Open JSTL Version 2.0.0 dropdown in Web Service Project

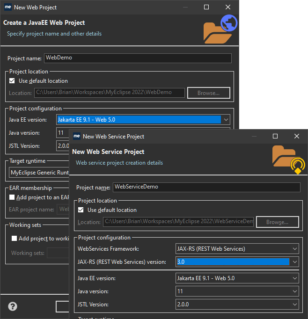[237, 304]
